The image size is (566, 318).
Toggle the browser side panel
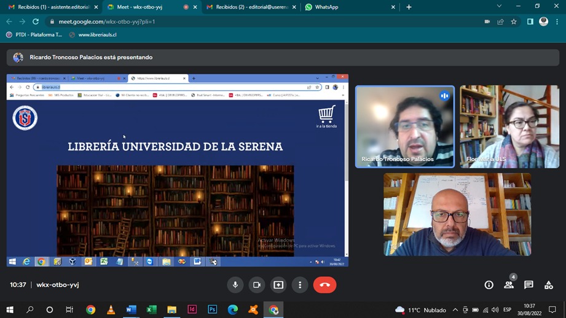click(x=530, y=21)
